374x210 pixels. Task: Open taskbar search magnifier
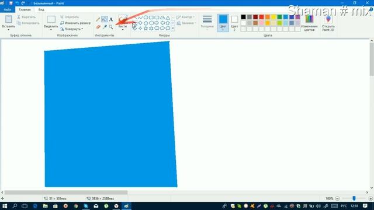coord(15,206)
